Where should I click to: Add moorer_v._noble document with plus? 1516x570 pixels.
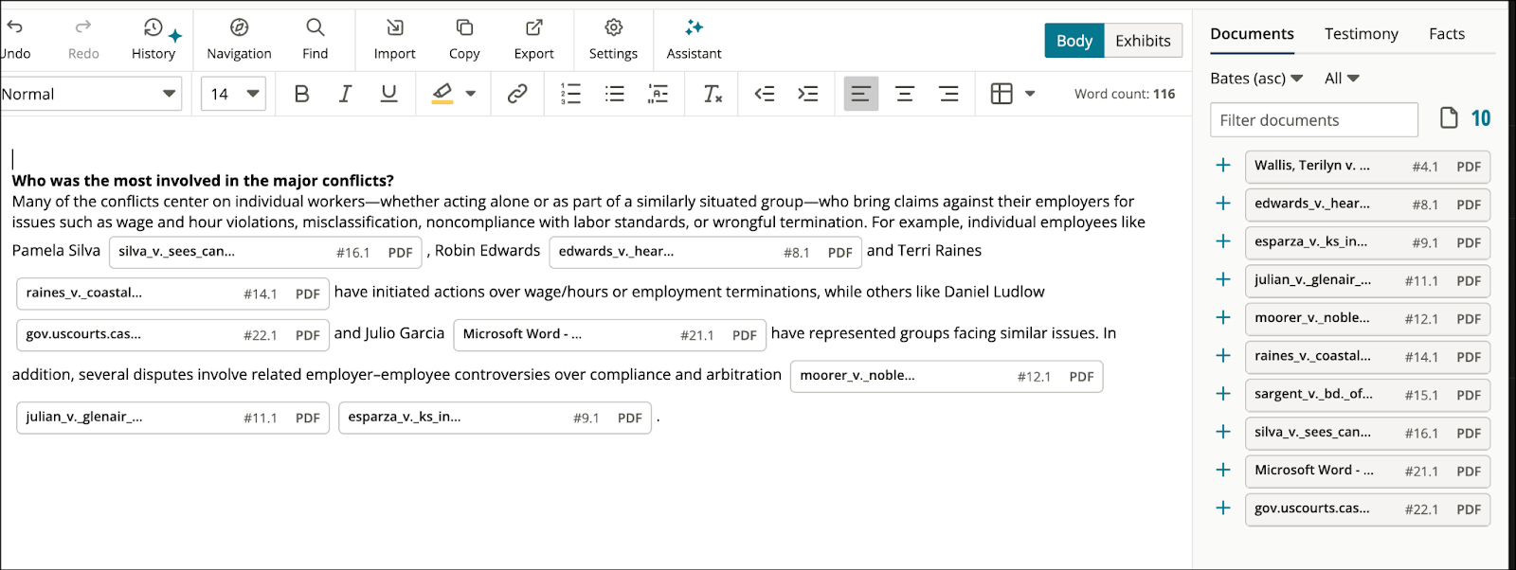[1223, 318]
